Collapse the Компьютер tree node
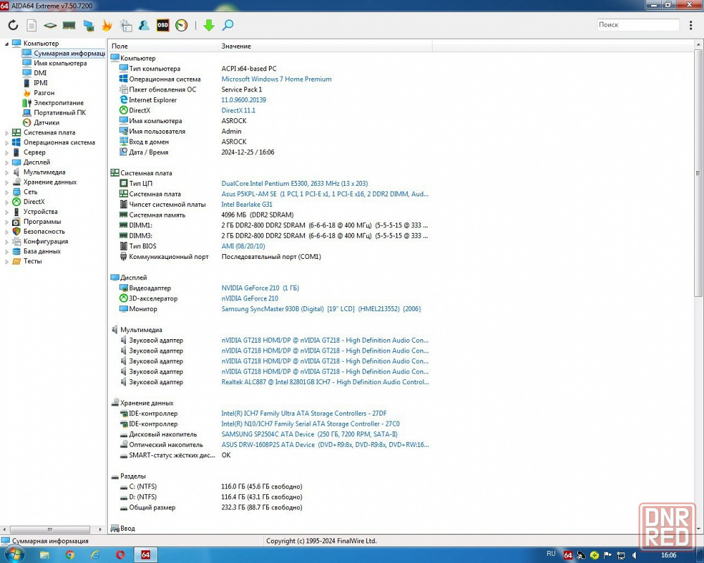 point(6,44)
